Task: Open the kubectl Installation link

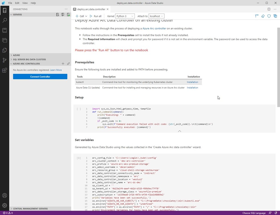Action: pyautogui.click(x=192, y=82)
